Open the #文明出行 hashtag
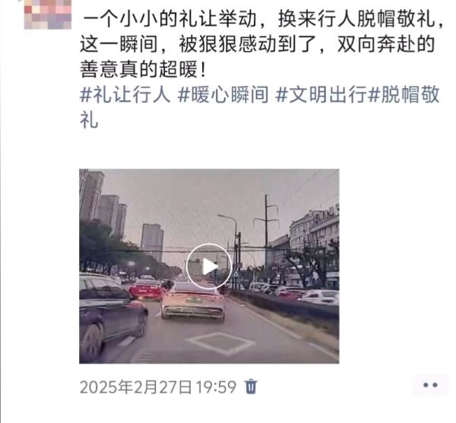This screenshot has height=423, width=456. (x=321, y=95)
